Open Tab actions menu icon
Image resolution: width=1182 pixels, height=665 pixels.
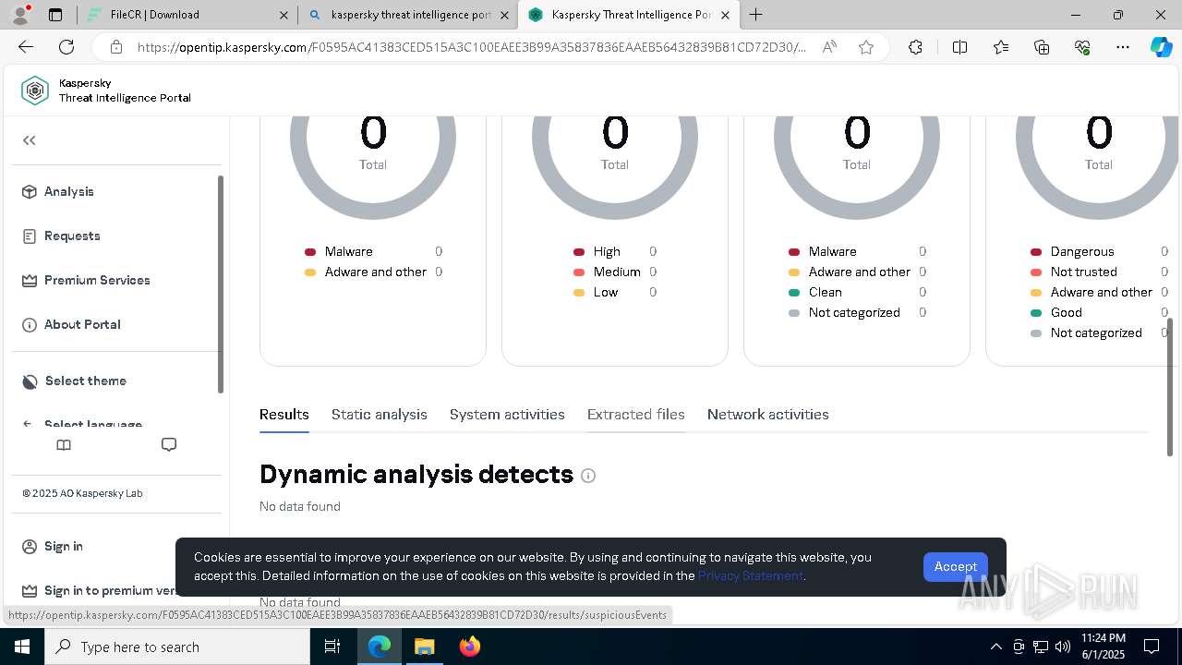pos(55,15)
